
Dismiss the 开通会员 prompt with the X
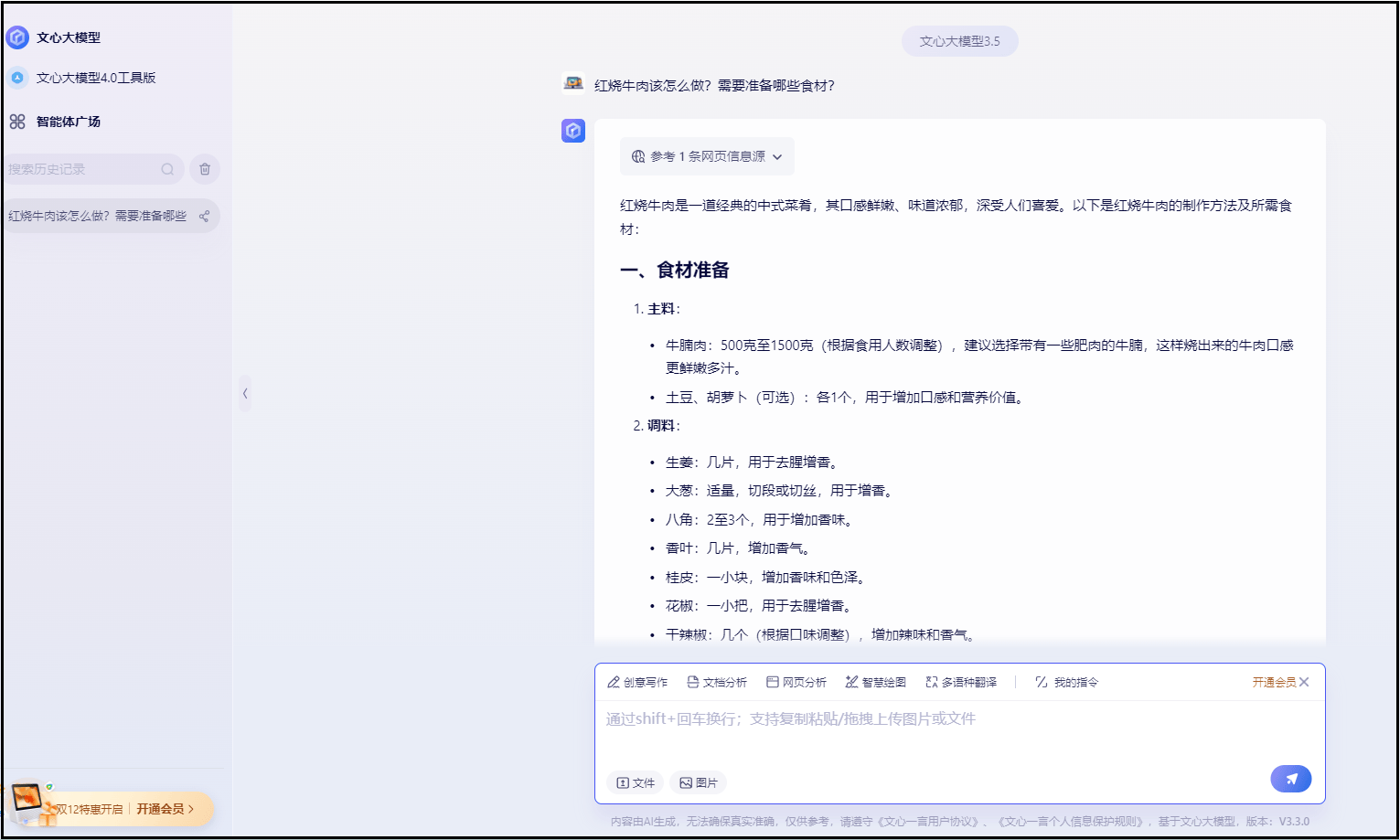click(1304, 682)
